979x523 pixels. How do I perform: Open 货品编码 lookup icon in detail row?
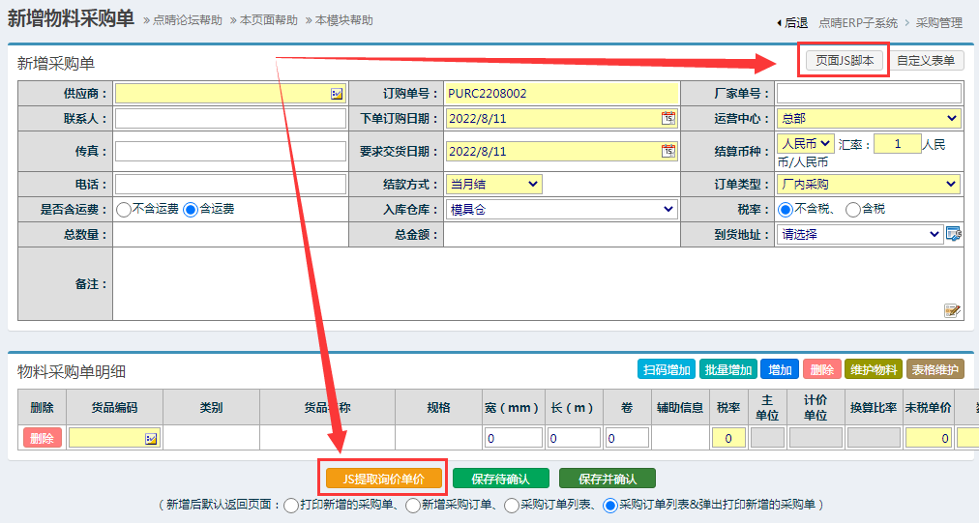pyautogui.click(x=151, y=439)
